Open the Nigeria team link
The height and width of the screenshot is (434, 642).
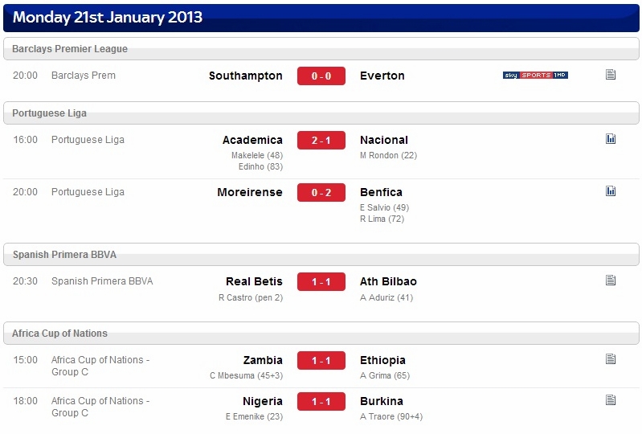coord(263,401)
